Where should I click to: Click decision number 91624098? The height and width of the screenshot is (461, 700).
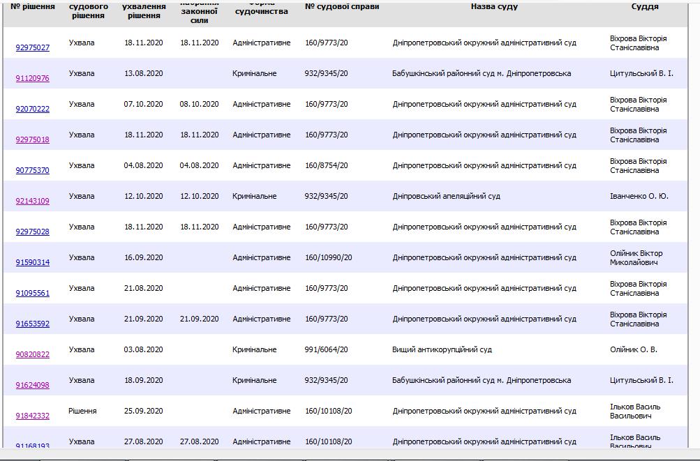(x=33, y=386)
